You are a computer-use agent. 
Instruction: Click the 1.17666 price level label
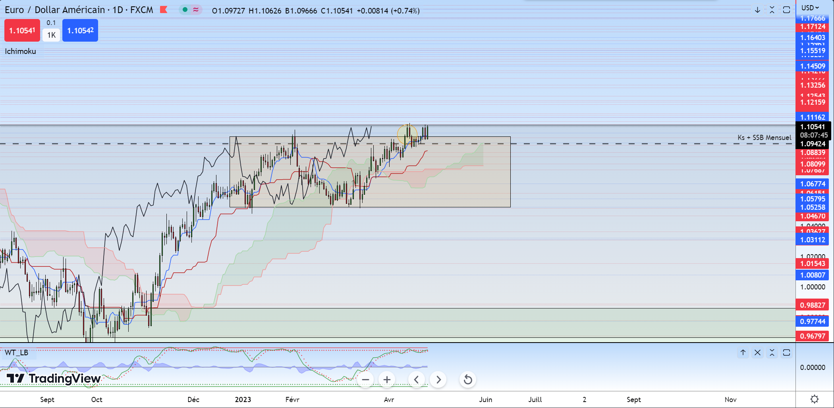click(x=813, y=18)
